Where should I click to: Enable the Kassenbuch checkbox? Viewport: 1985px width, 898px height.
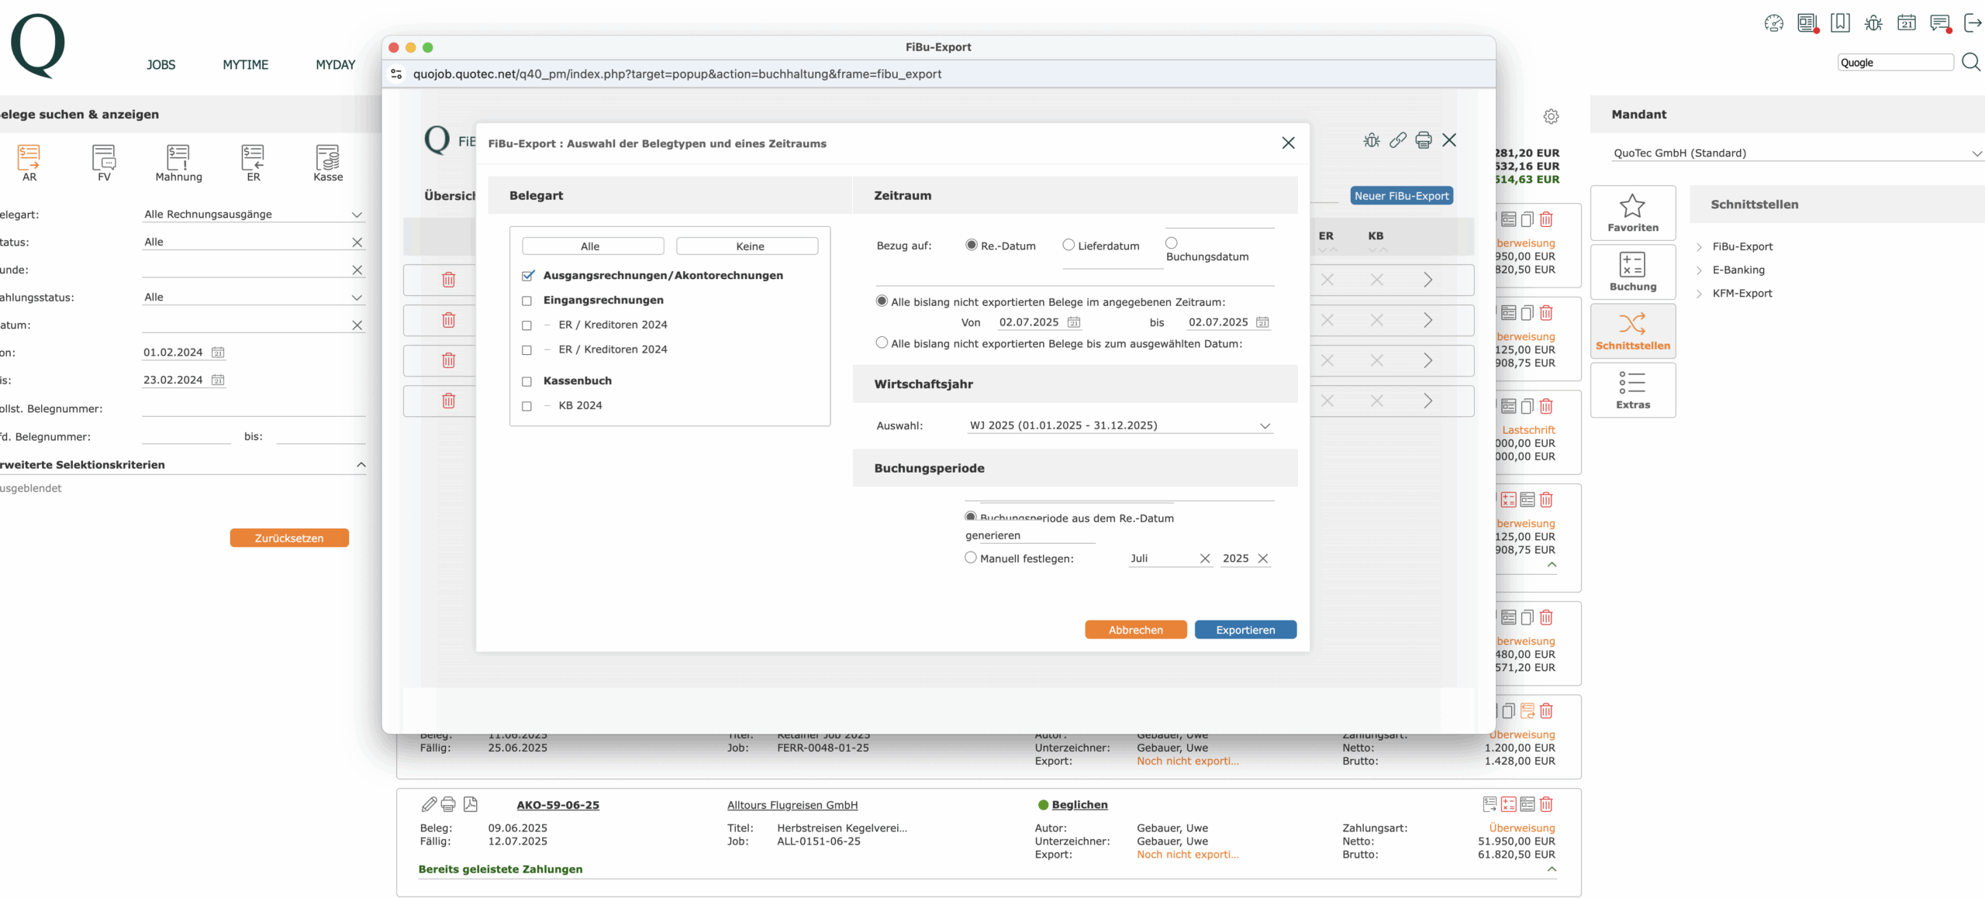click(x=527, y=381)
